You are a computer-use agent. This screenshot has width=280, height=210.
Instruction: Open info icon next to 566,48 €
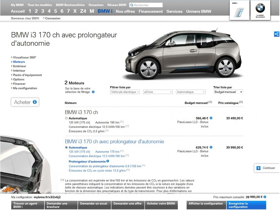click(211, 118)
